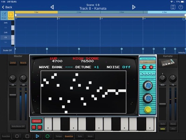
Task: Mute the Kamata track
Action: pos(173,124)
